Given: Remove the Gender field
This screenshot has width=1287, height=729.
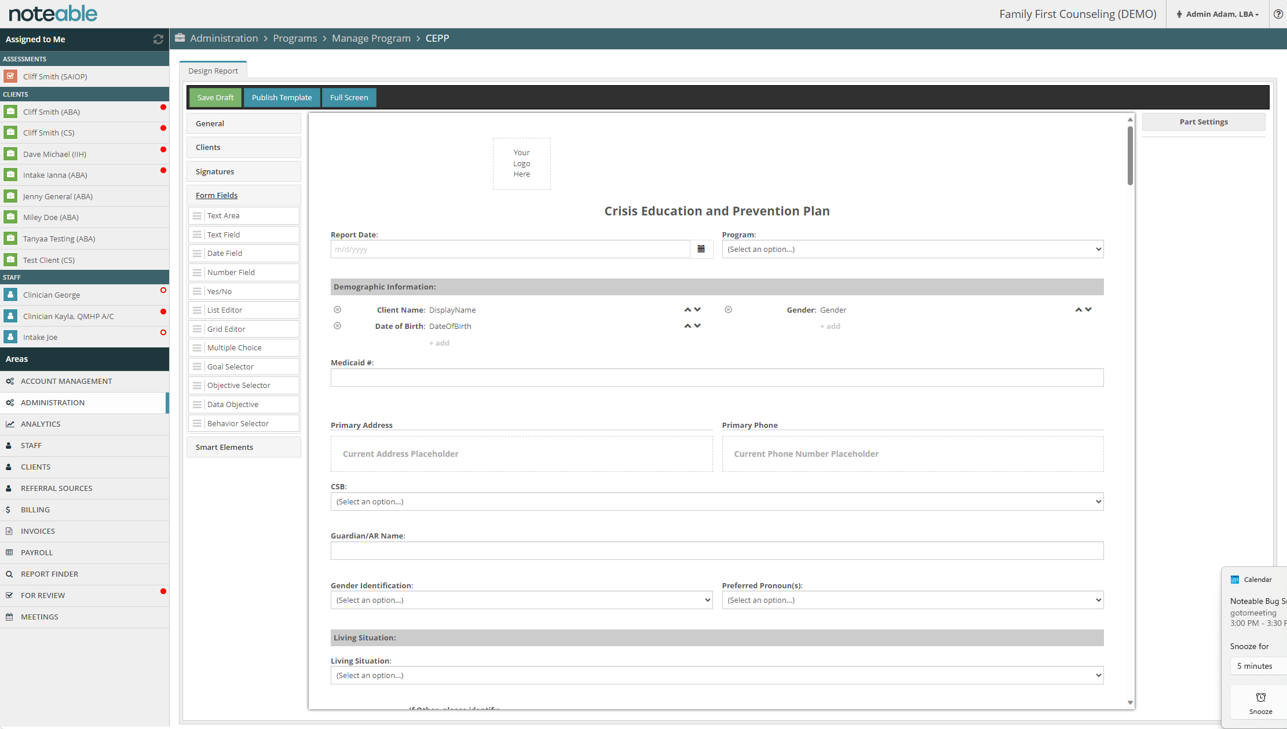Looking at the screenshot, I should click(728, 309).
